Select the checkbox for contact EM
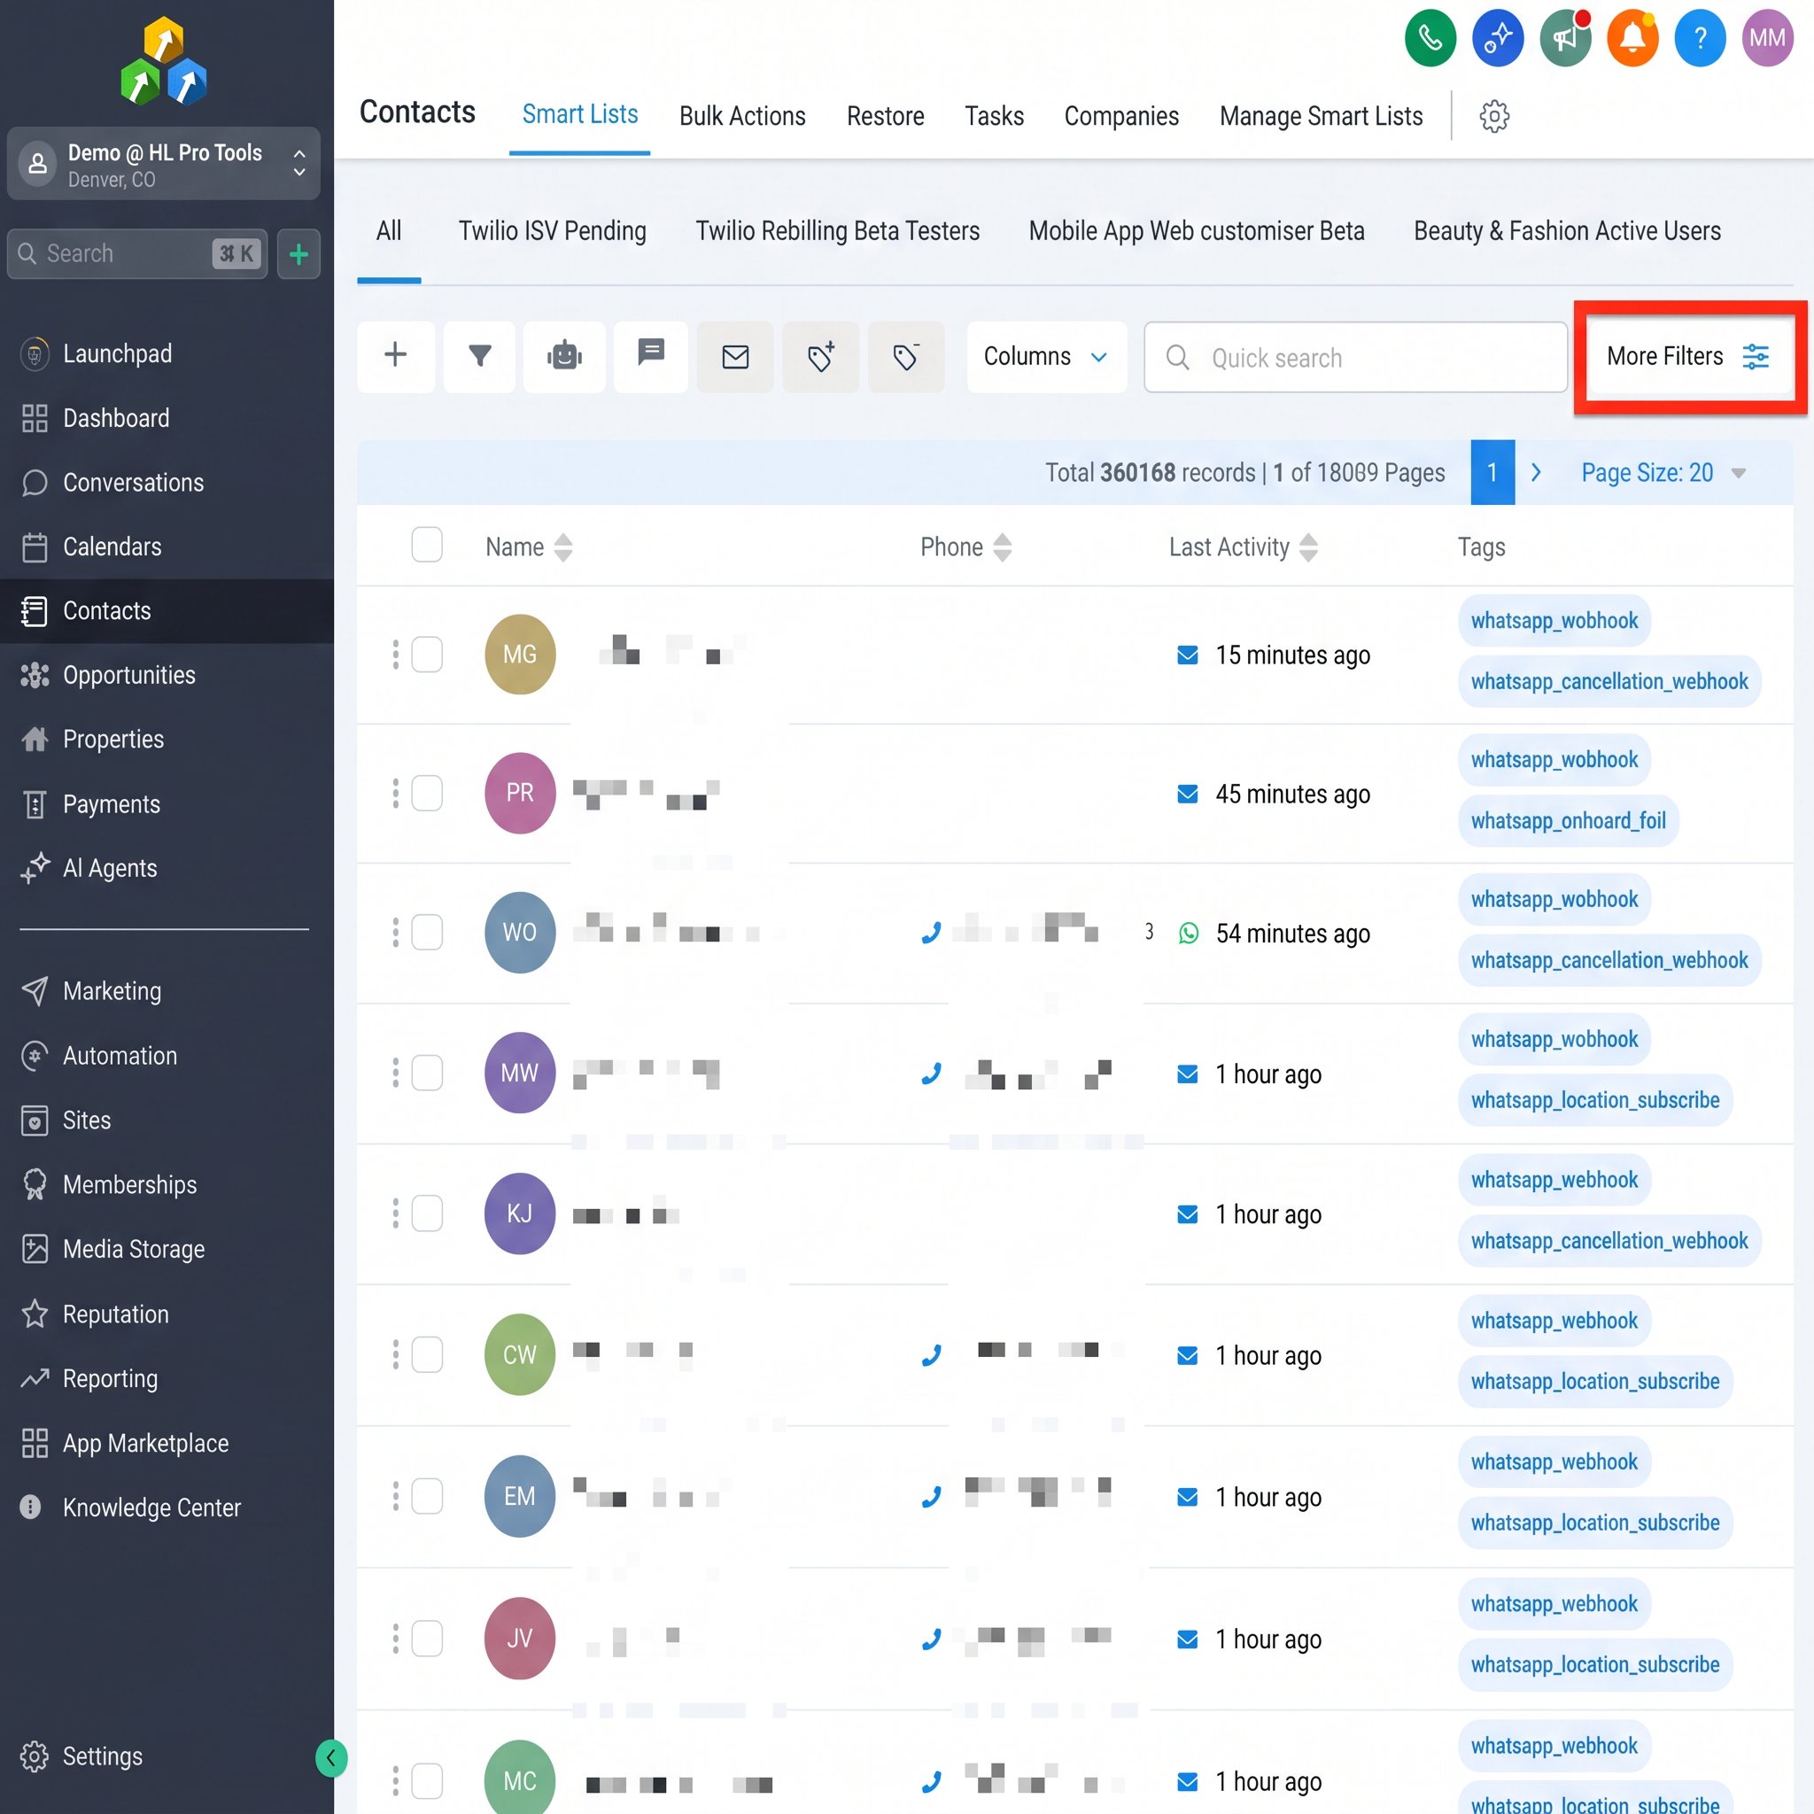1814x1814 pixels. pos(427,1496)
